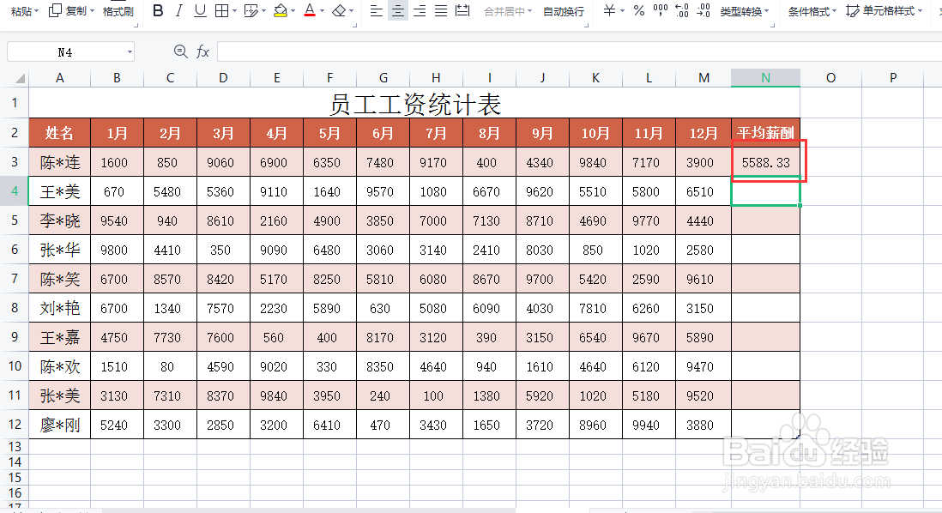Toggle underline formatting

tap(200, 11)
